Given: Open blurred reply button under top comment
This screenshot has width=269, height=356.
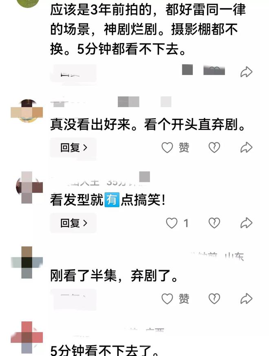Looking at the screenshot, I should pos(73,74).
